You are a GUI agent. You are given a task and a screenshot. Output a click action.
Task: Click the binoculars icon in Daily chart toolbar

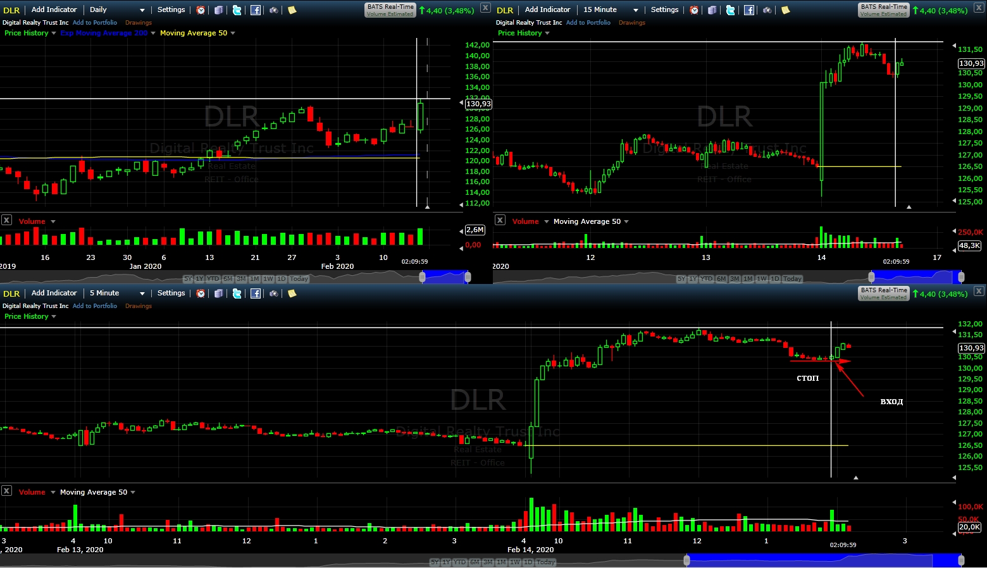274,10
